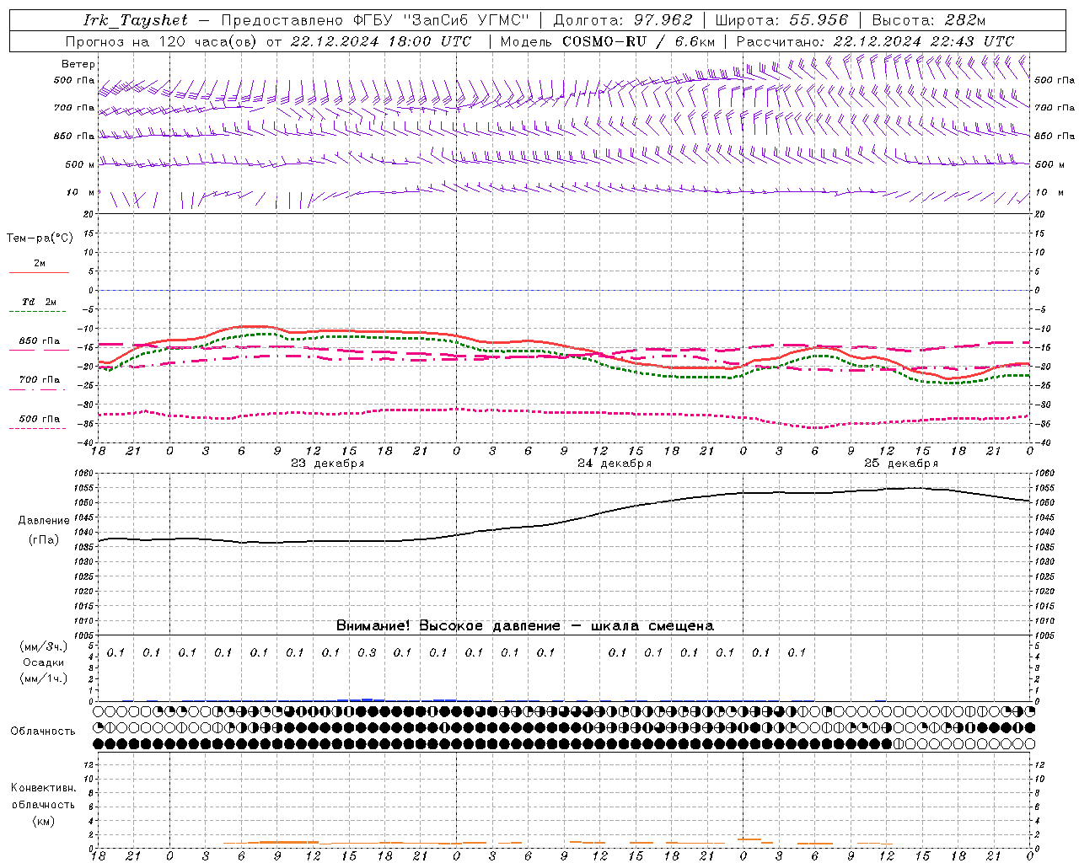Select the text 'Предоставлено ФГБУ "ЗапСиб УГМС"'
Viewport: 1079px width, 863px height.
pyautogui.click(x=374, y=20)
